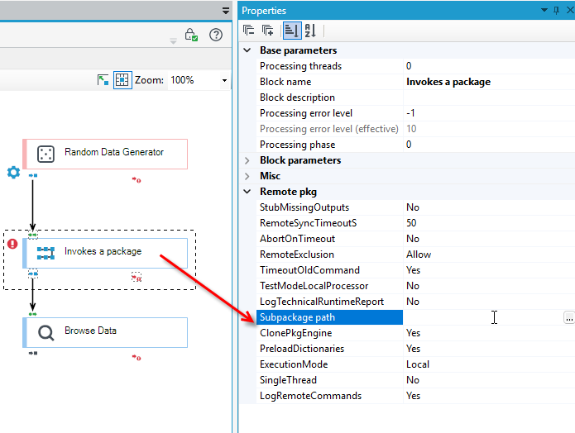This screenshot has height=433, width=575.
Task: Click the red error port under Browse Data
Action: [137, 358]
